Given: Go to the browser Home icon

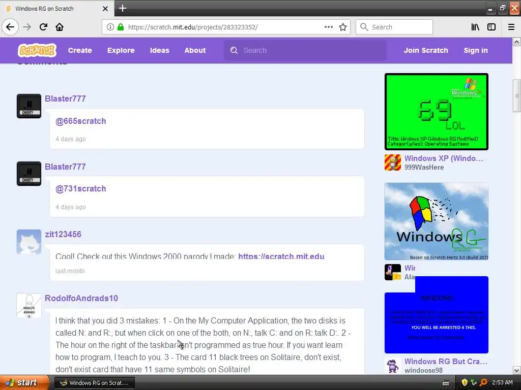Looking at the screenshot, I should pos(60,27).
